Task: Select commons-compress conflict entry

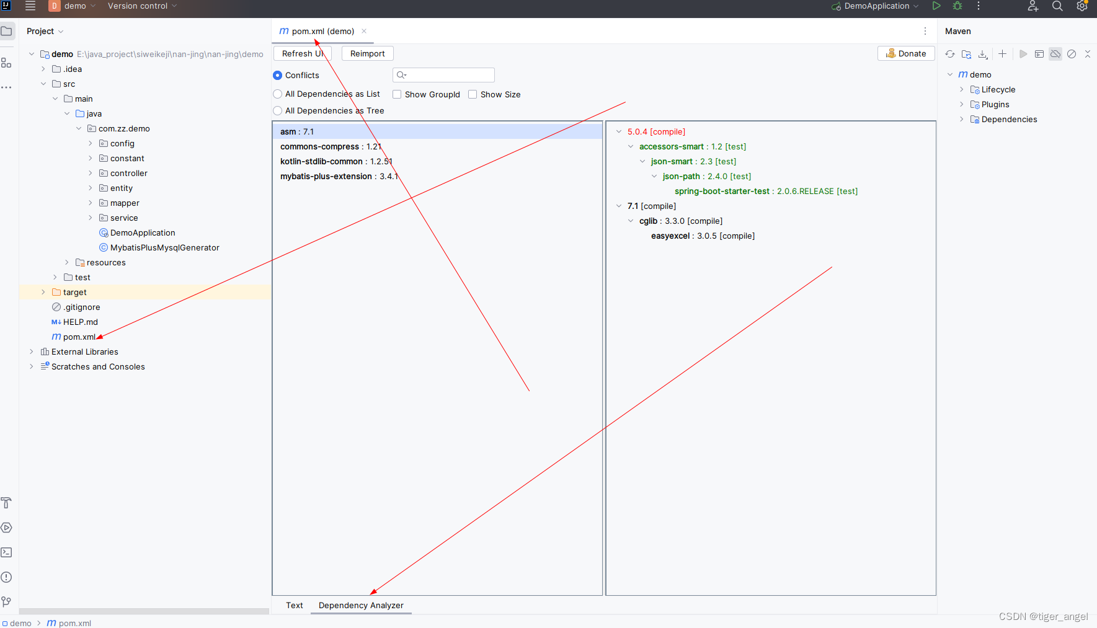Action: click(x=437, y=146)
